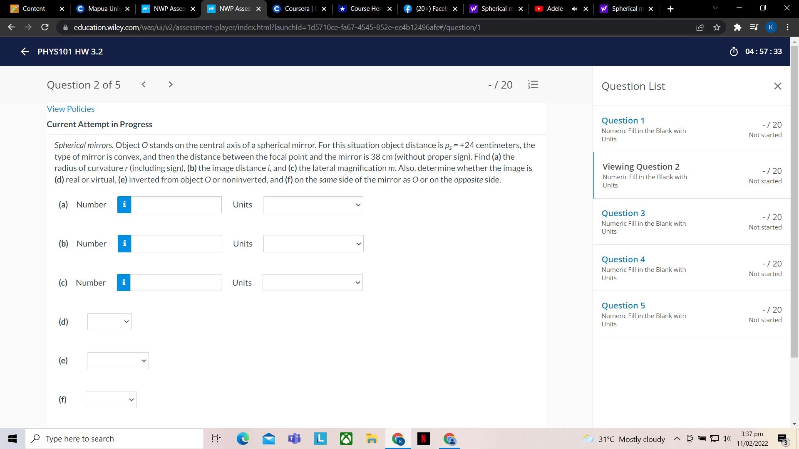Open the answer dropdown for part (e)
The width and height of the screenshot is (799, 449).
pyautogui.click(x=118, y=360)
